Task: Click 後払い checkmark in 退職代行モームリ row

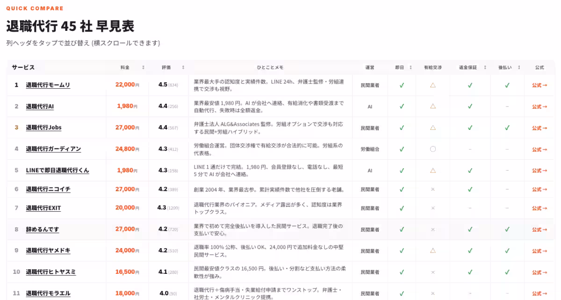Action: click(x=507, y=85)
